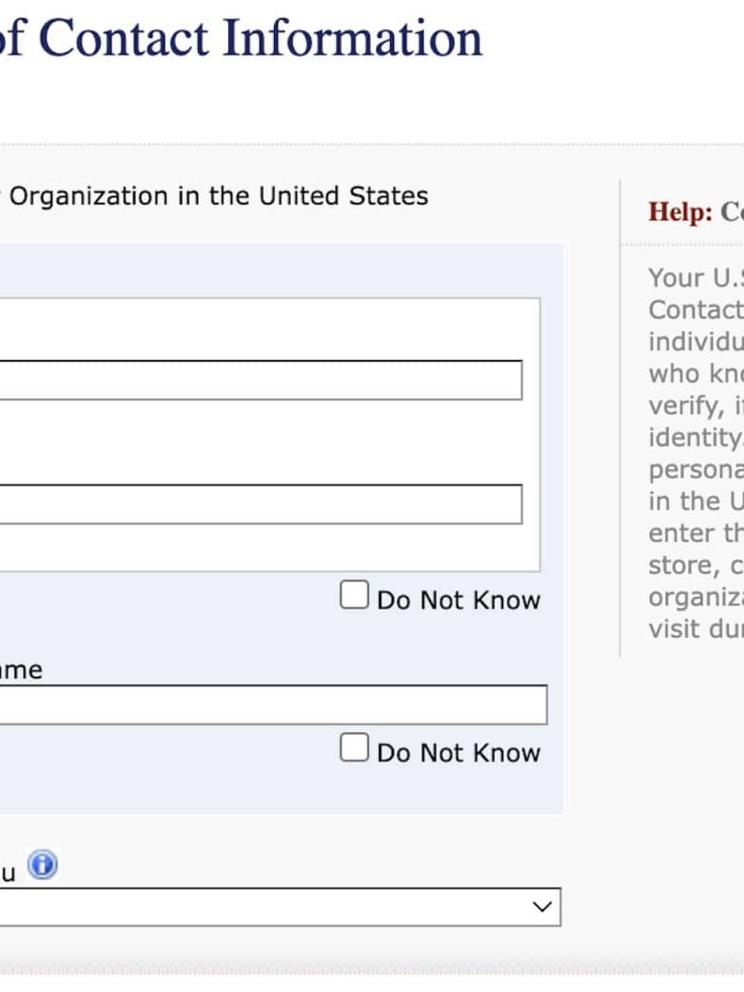
Task: Click the chevron arrow on the relationship dropdown
Action: click(x=542, y=907)
